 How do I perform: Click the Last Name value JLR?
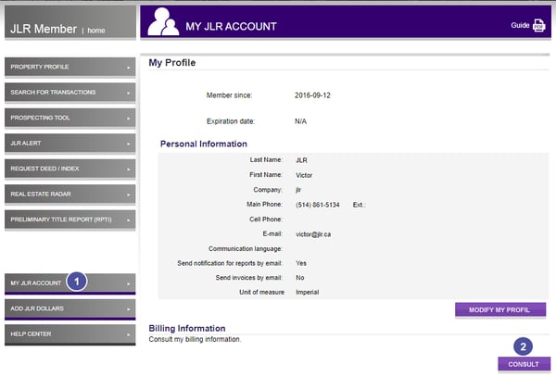tap(301, 160)
